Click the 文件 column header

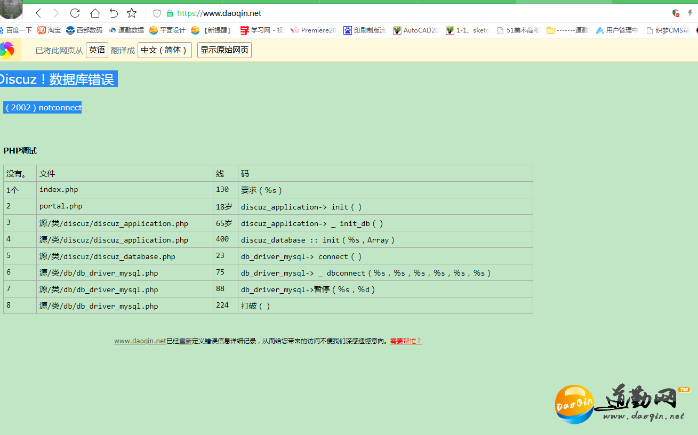tap(125, 173)
